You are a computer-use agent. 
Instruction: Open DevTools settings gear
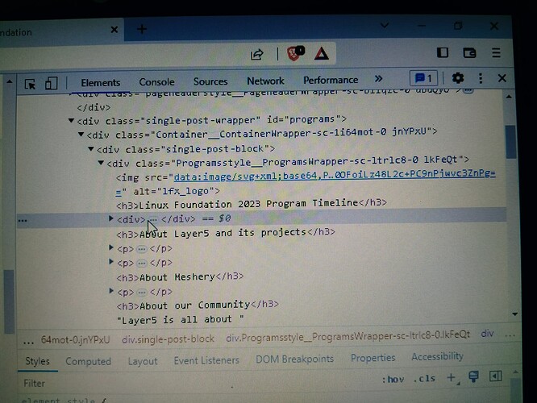click(x=457, y=78)
